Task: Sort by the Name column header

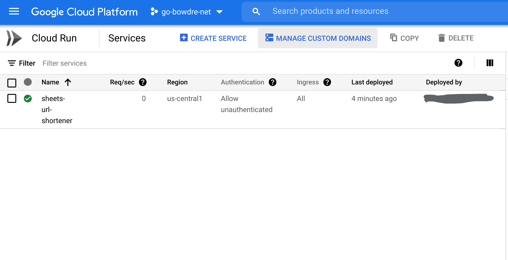Action: click(50, 82)
